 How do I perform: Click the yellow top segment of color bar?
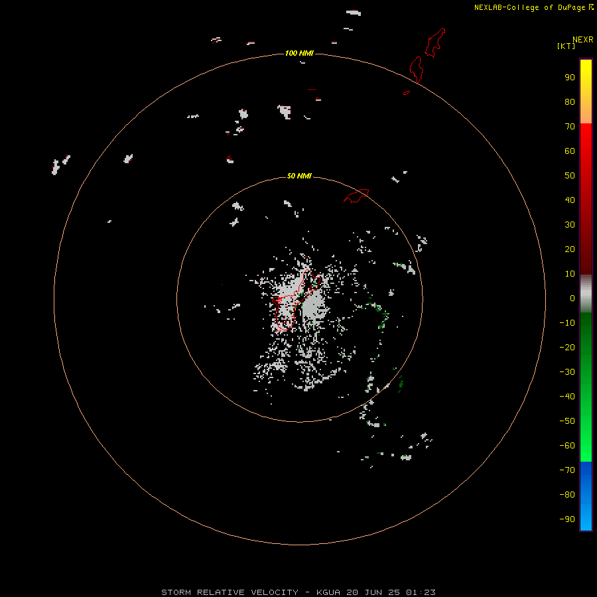[x=586, y=92]
